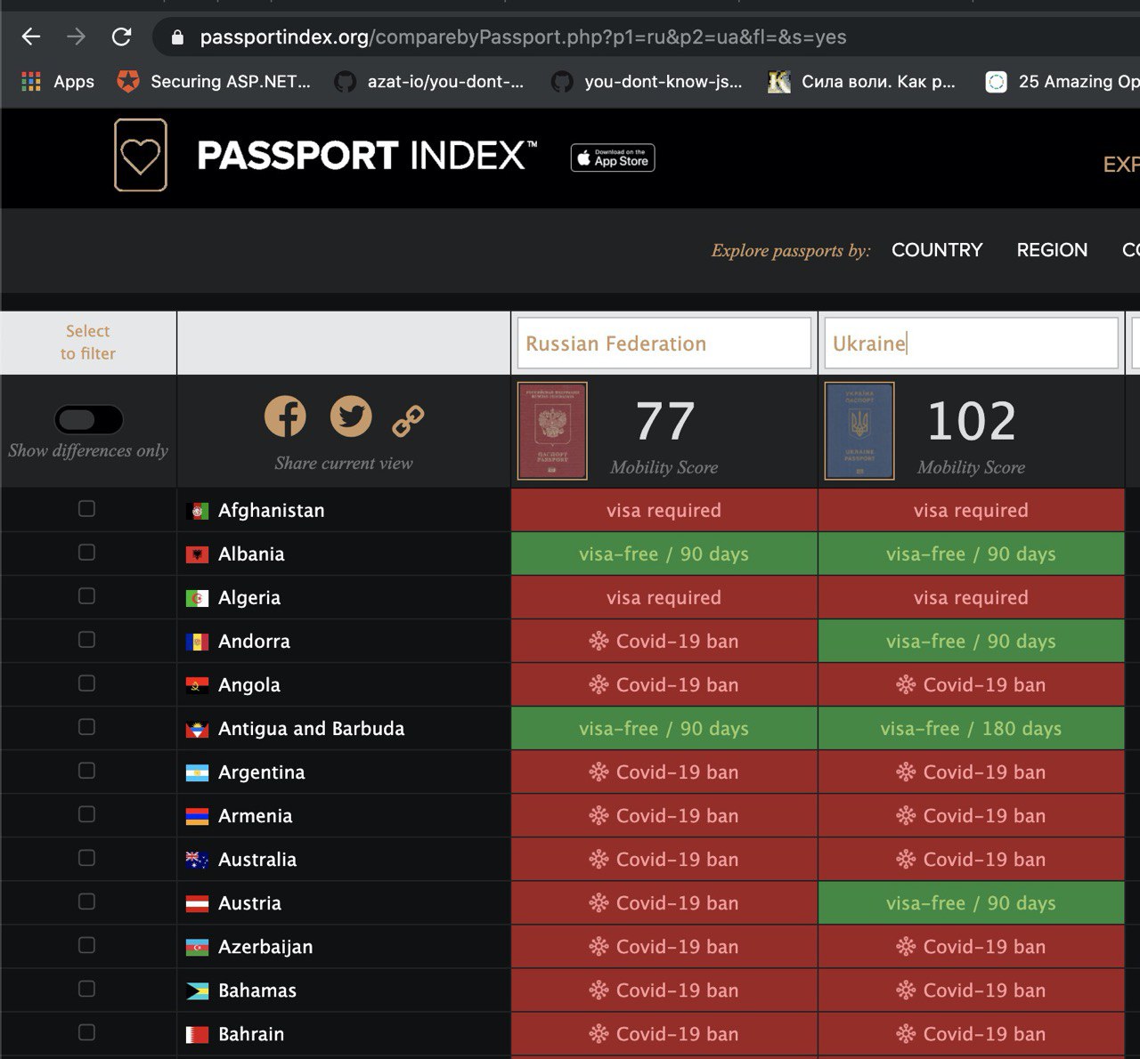Check the Bahrain filter checkbox
1140x1059 pixels.
click(86, 1031)
